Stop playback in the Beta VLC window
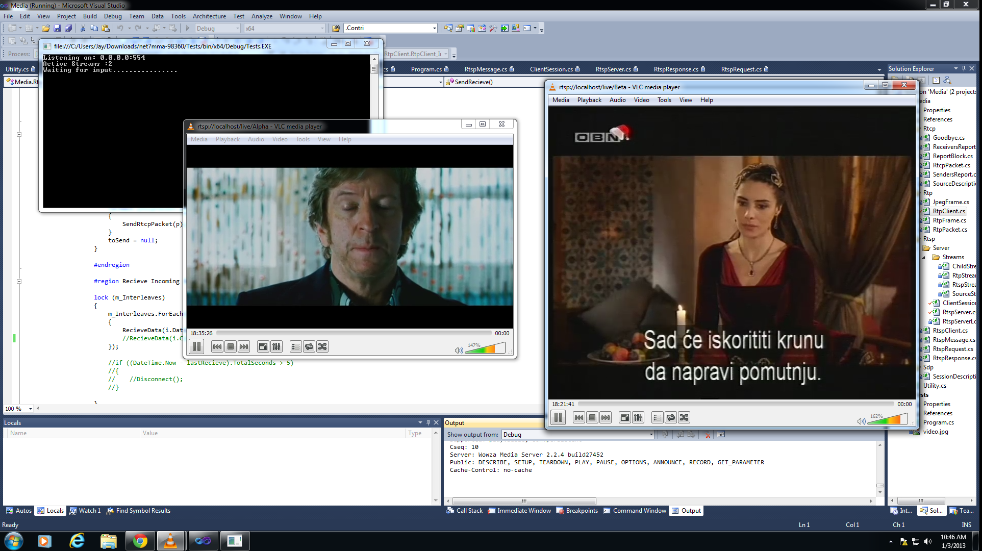The width and height of the screenshot is (982, 551). point(592,418)
